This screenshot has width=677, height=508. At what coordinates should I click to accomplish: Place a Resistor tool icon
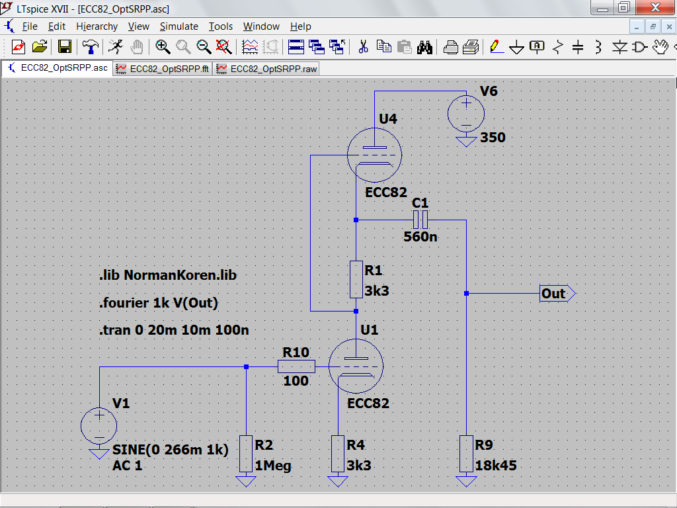coord(558,47)
